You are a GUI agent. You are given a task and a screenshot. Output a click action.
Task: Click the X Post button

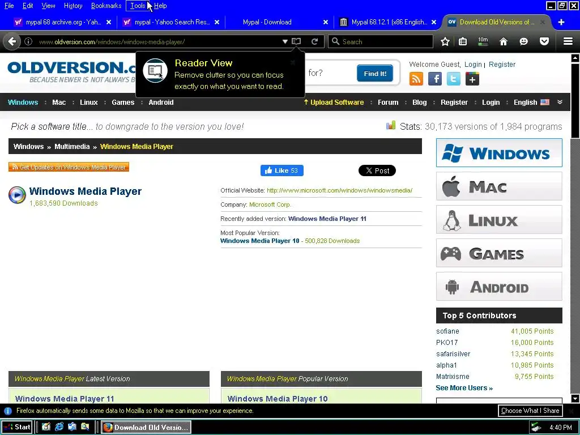click(x=377, y=170)
